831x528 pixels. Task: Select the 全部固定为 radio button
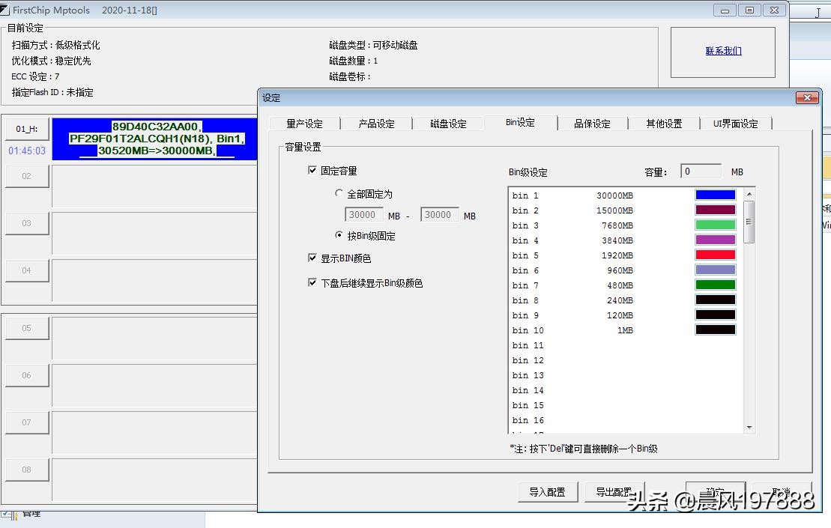(339, 193)
